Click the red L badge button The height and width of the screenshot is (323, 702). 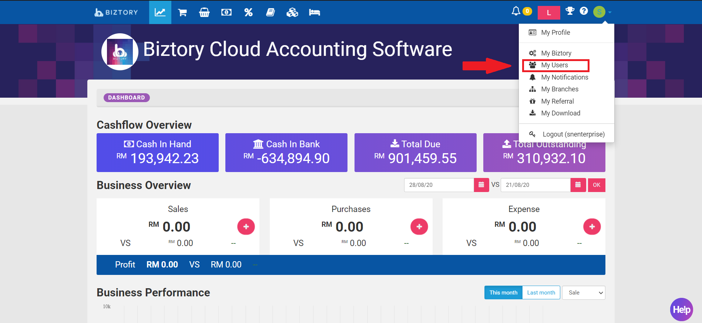pyautogui.click(x=549, y=13)
